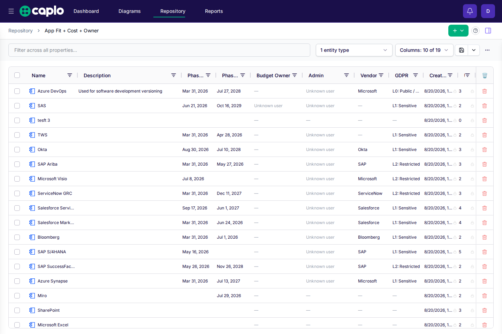This screenshot has width=502, height=334.
Task: Delete the SAS row
Action: pyautogui.click(x=485, y=106)
